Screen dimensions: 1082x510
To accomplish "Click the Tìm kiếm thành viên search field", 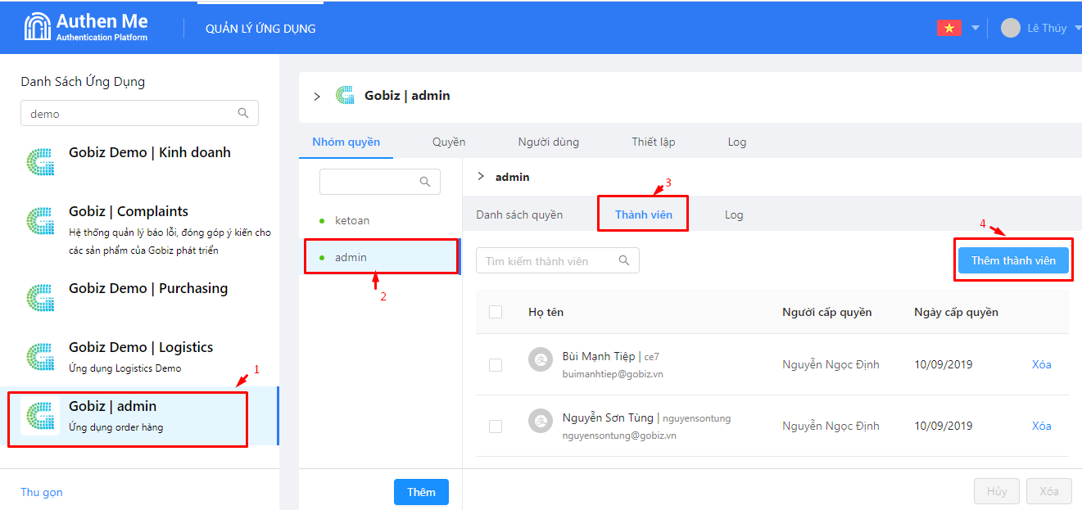I will [x=546, y=261].
